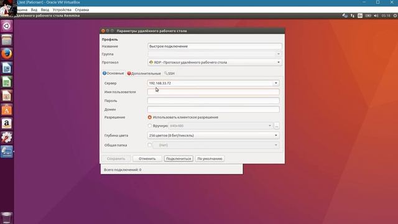Image resolution: width=398 pixels, height=224 pixels.
Task: Select Remmina icon in the dock
Action: coord(7,151)
